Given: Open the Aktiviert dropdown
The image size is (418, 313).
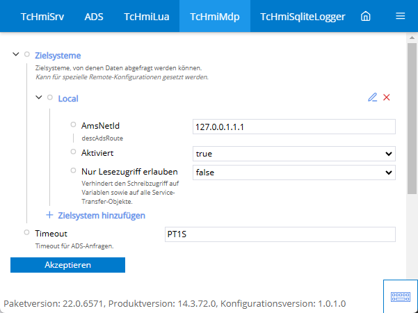Looking at the screenshot, I should pos(294,153).
